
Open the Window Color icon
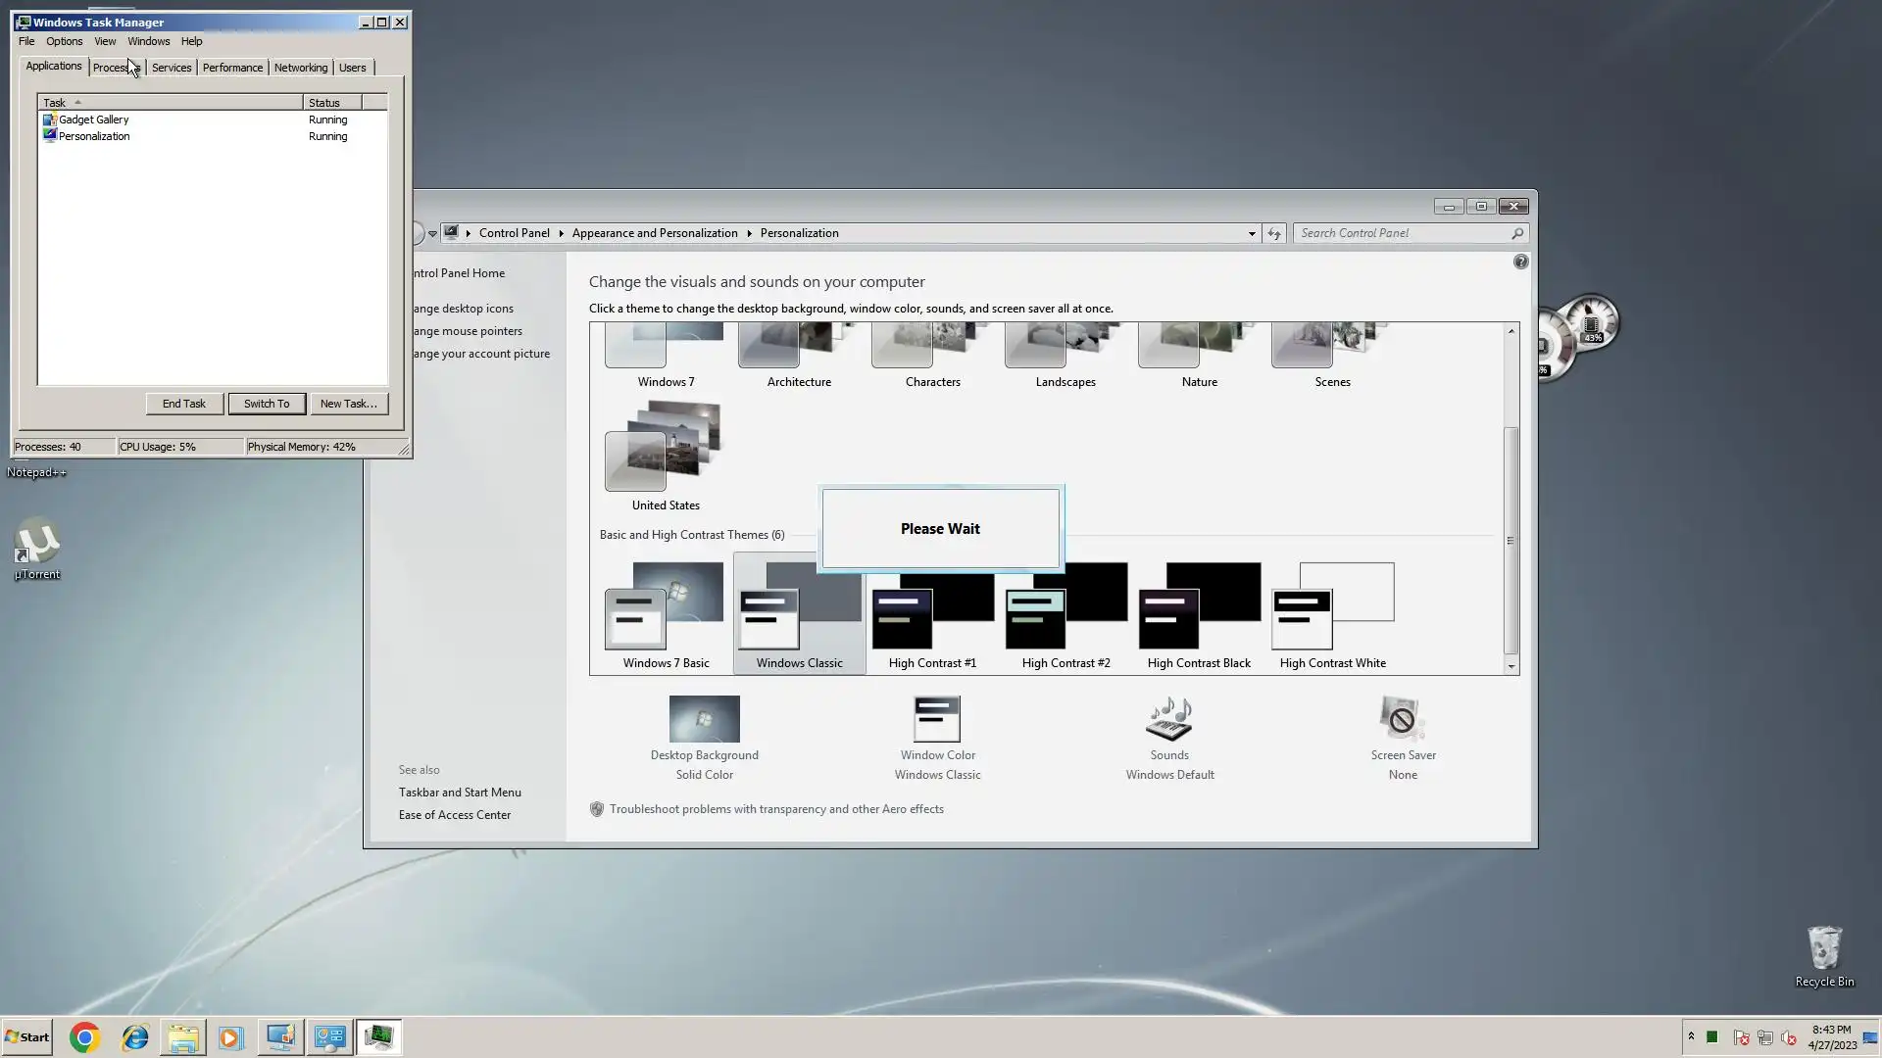(937, 720)
